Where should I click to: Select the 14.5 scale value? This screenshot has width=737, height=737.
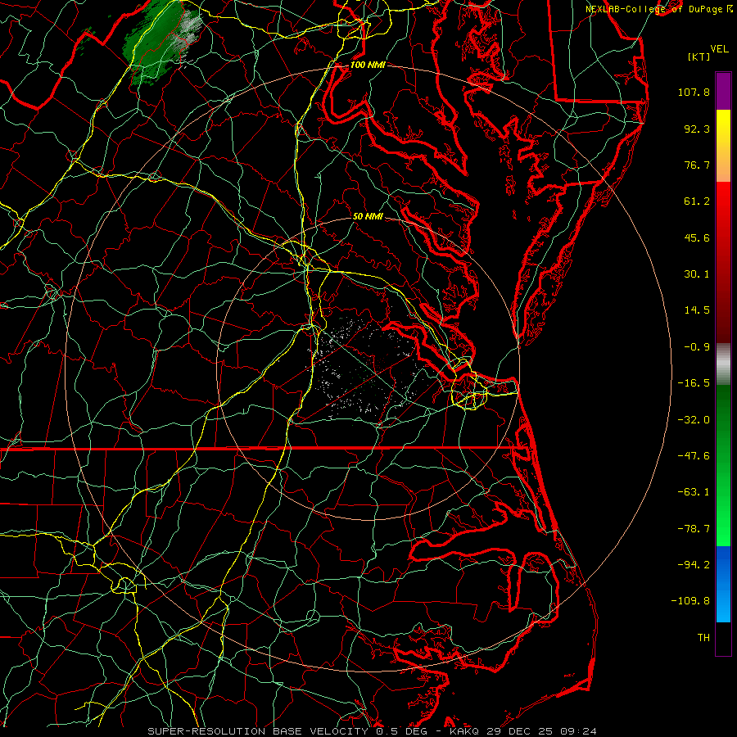click(x=697, y=310)
